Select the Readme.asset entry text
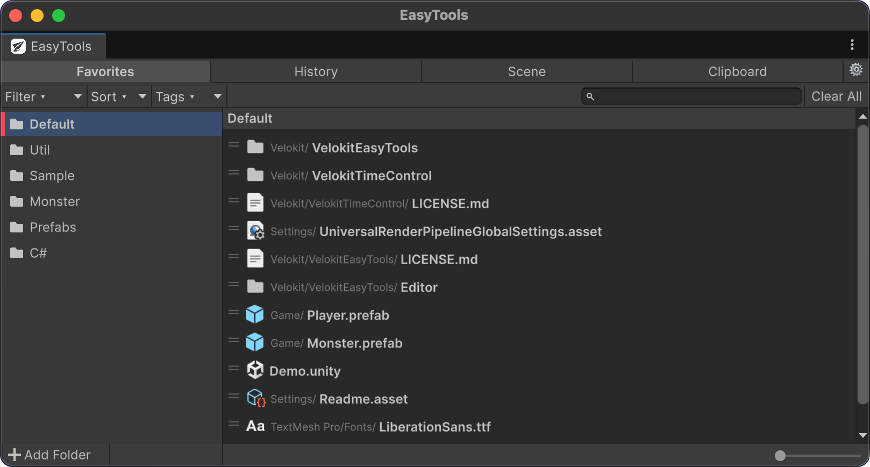The height and width of the screenshot is (467, 870). coord(363,399)
